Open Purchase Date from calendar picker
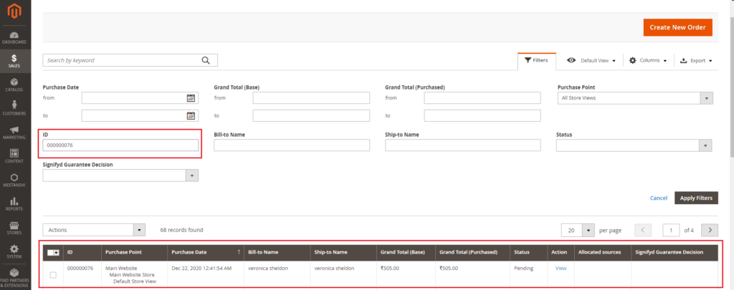Screen dimensions: 734x290 coord(191,98)
